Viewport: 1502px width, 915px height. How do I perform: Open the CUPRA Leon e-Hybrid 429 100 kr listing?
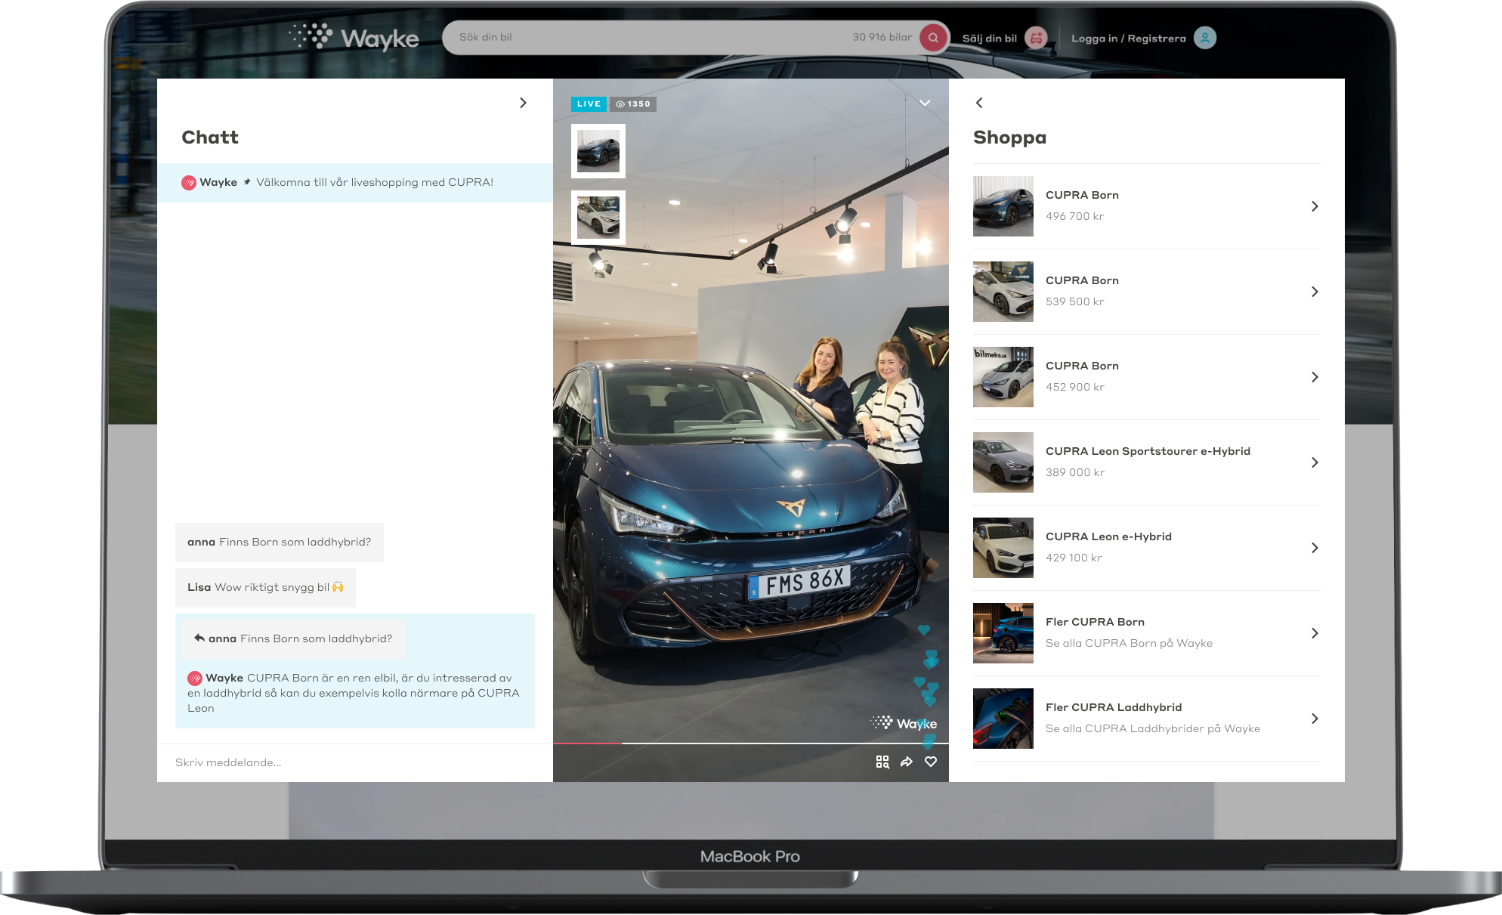(1147, 548)
